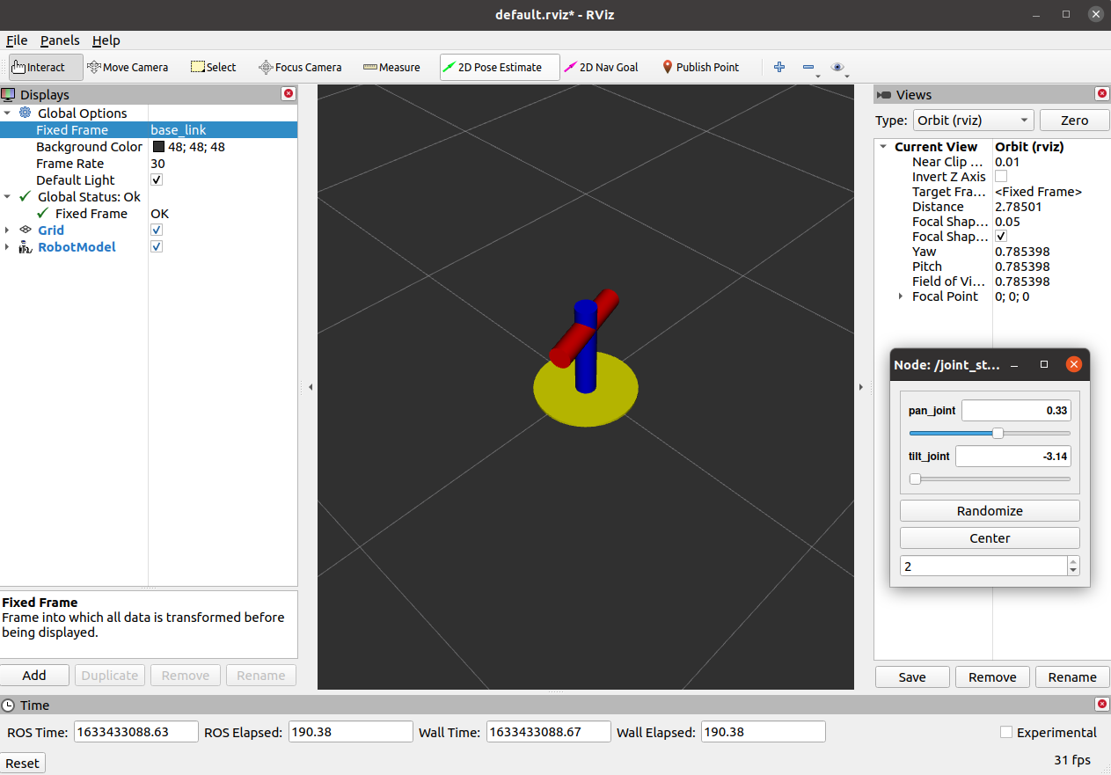Open the Help menu

106,40
